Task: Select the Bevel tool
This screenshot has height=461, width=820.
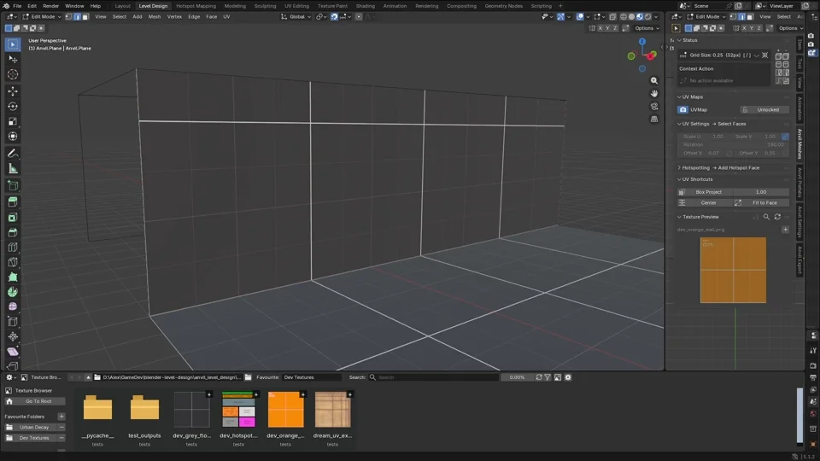Action: (13, 232)
